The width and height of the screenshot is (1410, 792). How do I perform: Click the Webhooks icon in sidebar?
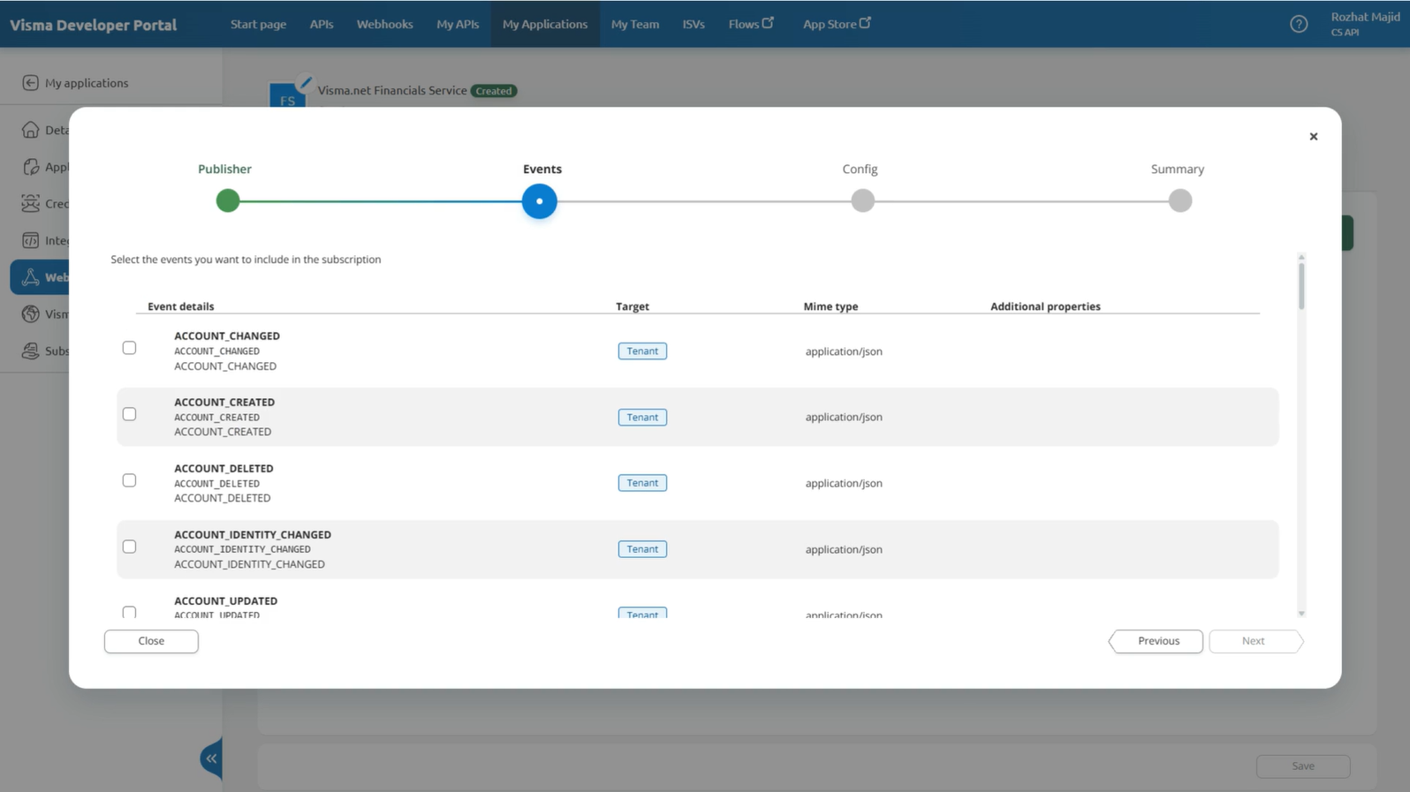point(30,277)
